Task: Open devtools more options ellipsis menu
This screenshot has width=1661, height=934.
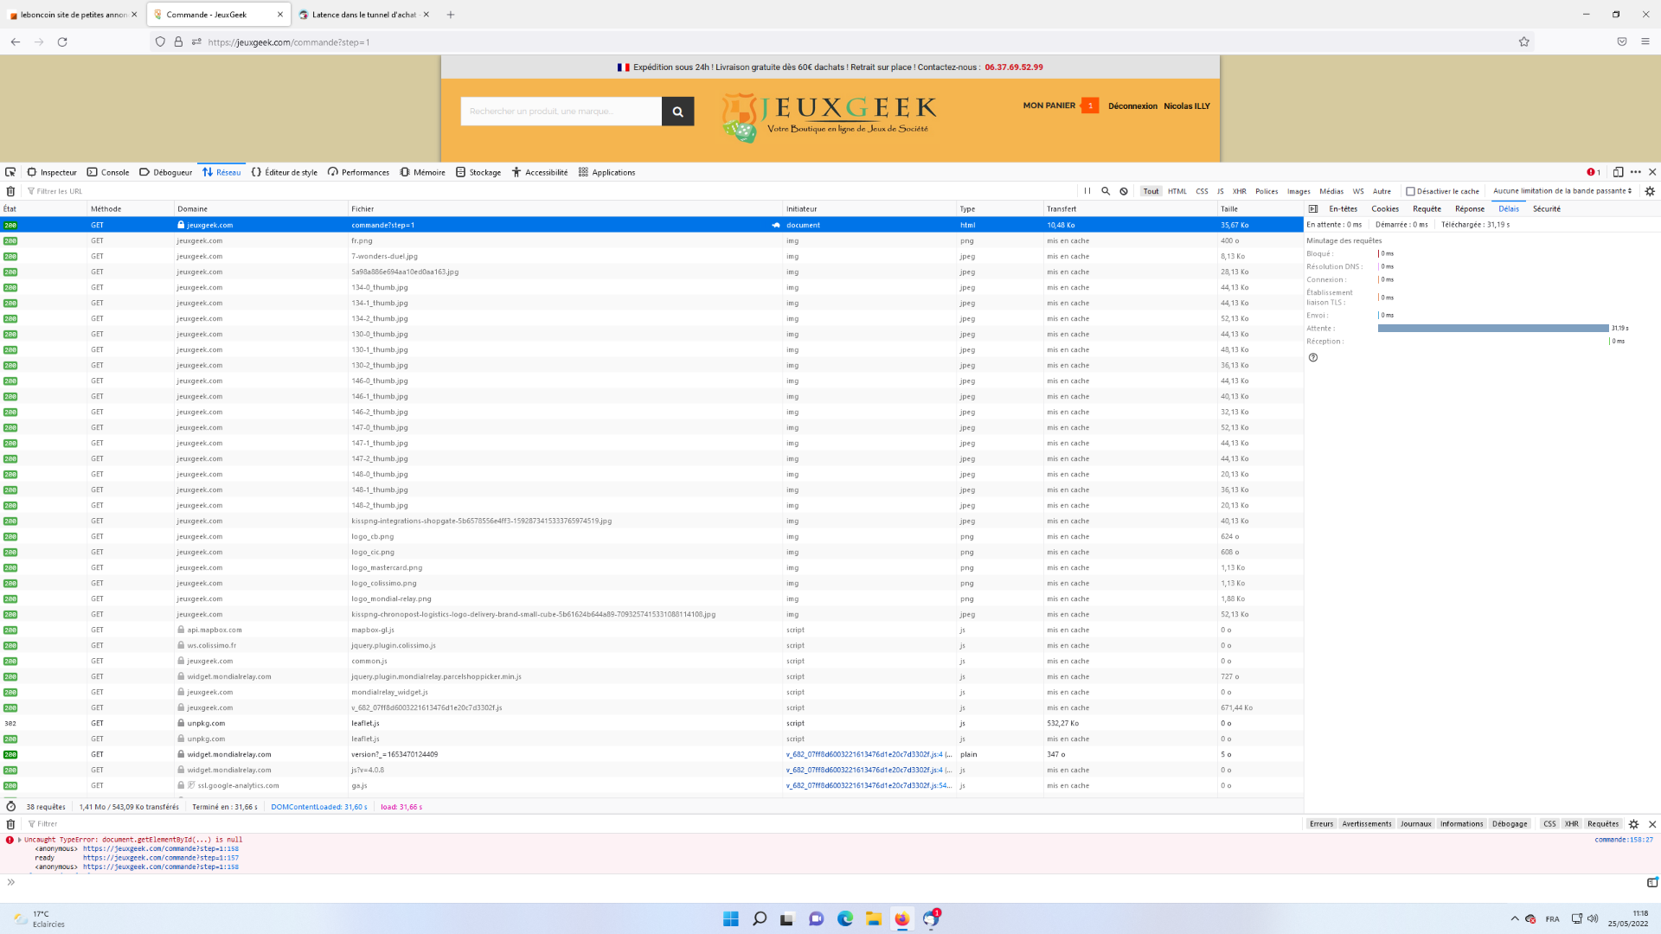Action: [x=1635, y=172]
